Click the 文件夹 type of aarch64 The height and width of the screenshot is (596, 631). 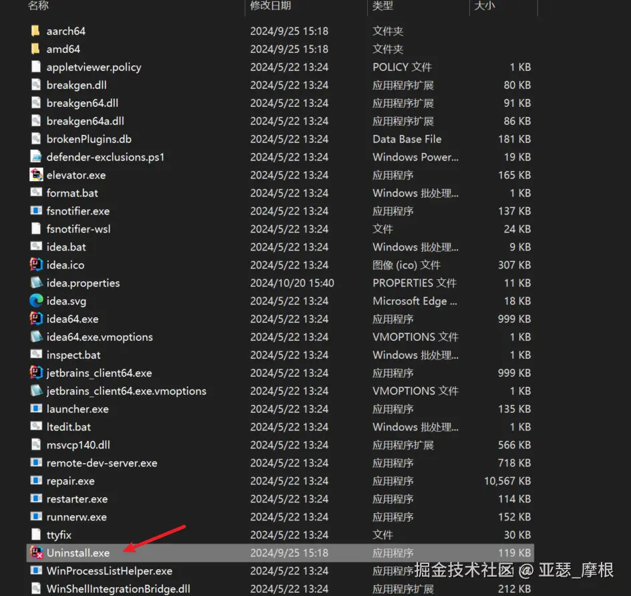pos(388,31)
